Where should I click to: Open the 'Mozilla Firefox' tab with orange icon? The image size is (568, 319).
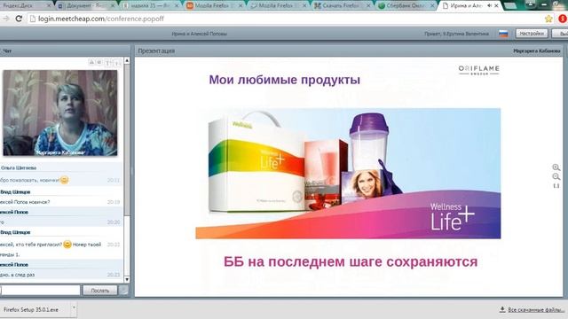click(214, 6)
